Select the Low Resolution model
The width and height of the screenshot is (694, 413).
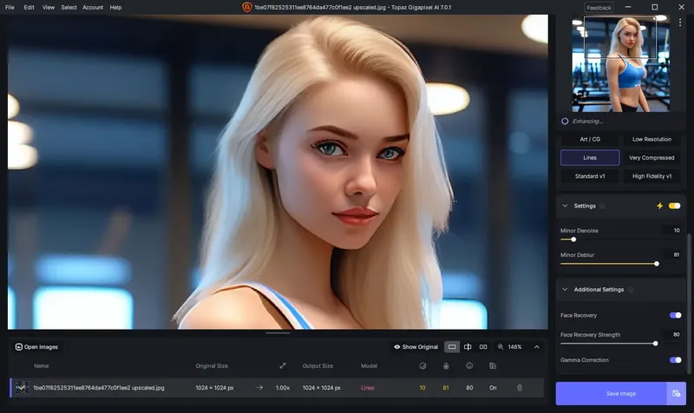click(651, 139)
